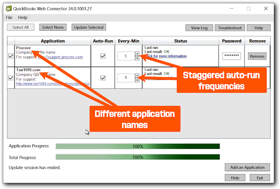Click the Status column header
The image size is (280, 189).
point(181,41)
